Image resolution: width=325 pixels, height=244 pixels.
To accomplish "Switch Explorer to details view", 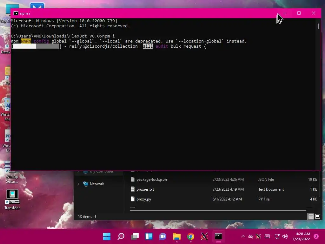I will (311, 217).
